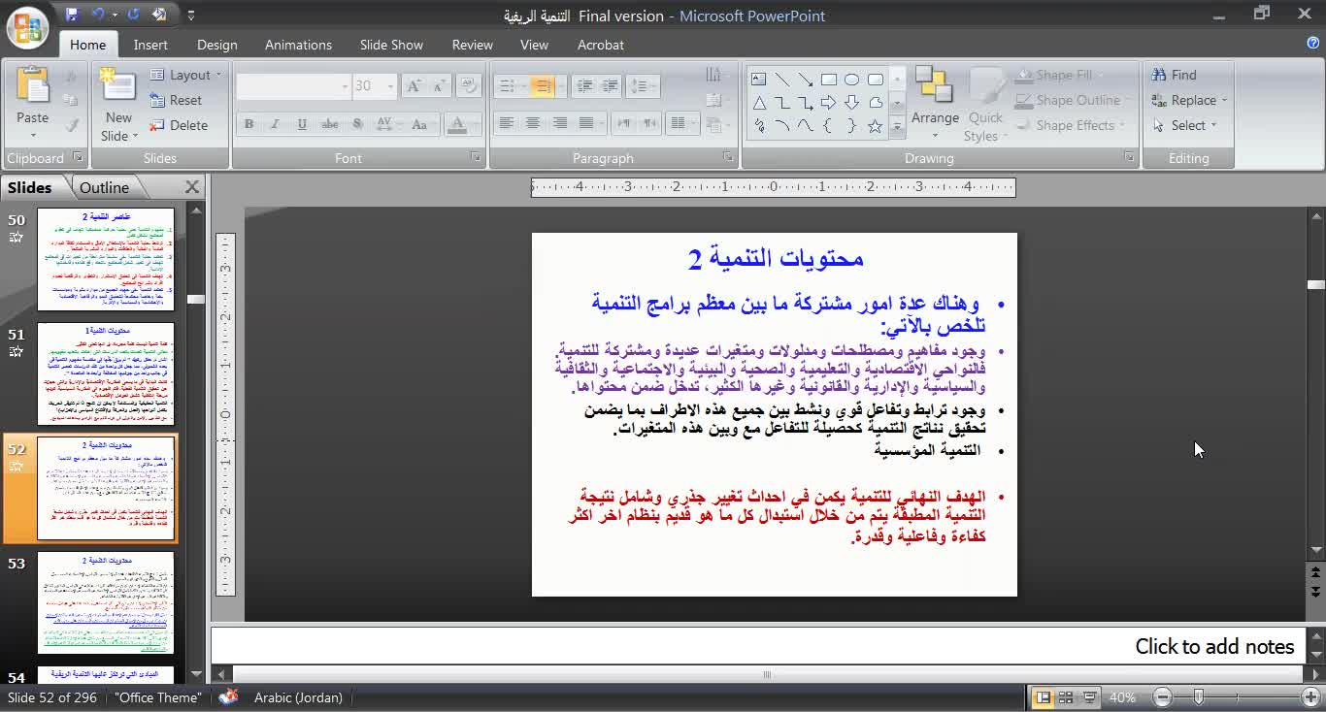Viewport: 1326px width, 712px height.
Task: Switch to the Outline pane tab
Action: click(104, 187)
